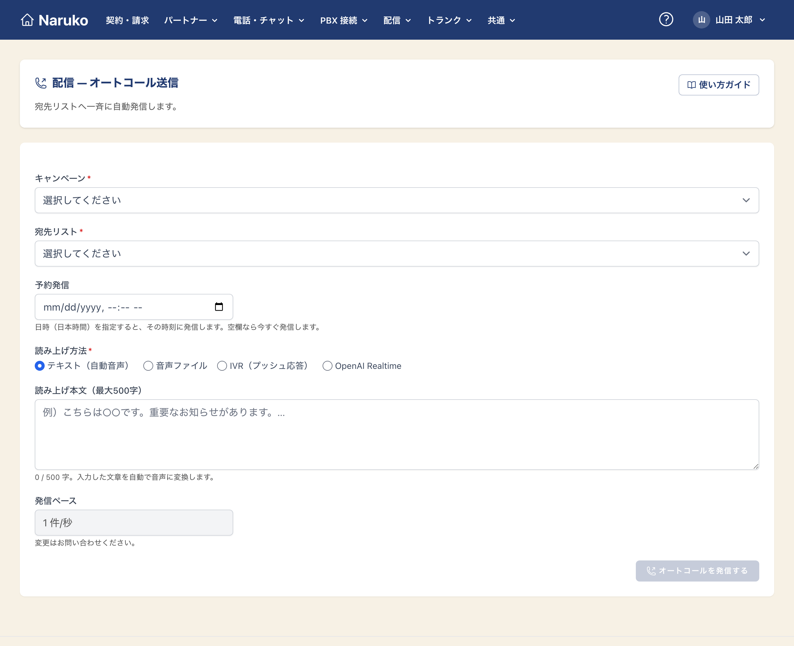Open the 宛先リスト dropdown

(x=397, y=254)
